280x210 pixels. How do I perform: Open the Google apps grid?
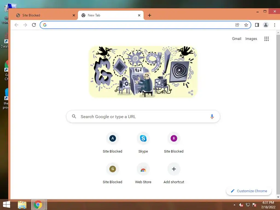266,39
